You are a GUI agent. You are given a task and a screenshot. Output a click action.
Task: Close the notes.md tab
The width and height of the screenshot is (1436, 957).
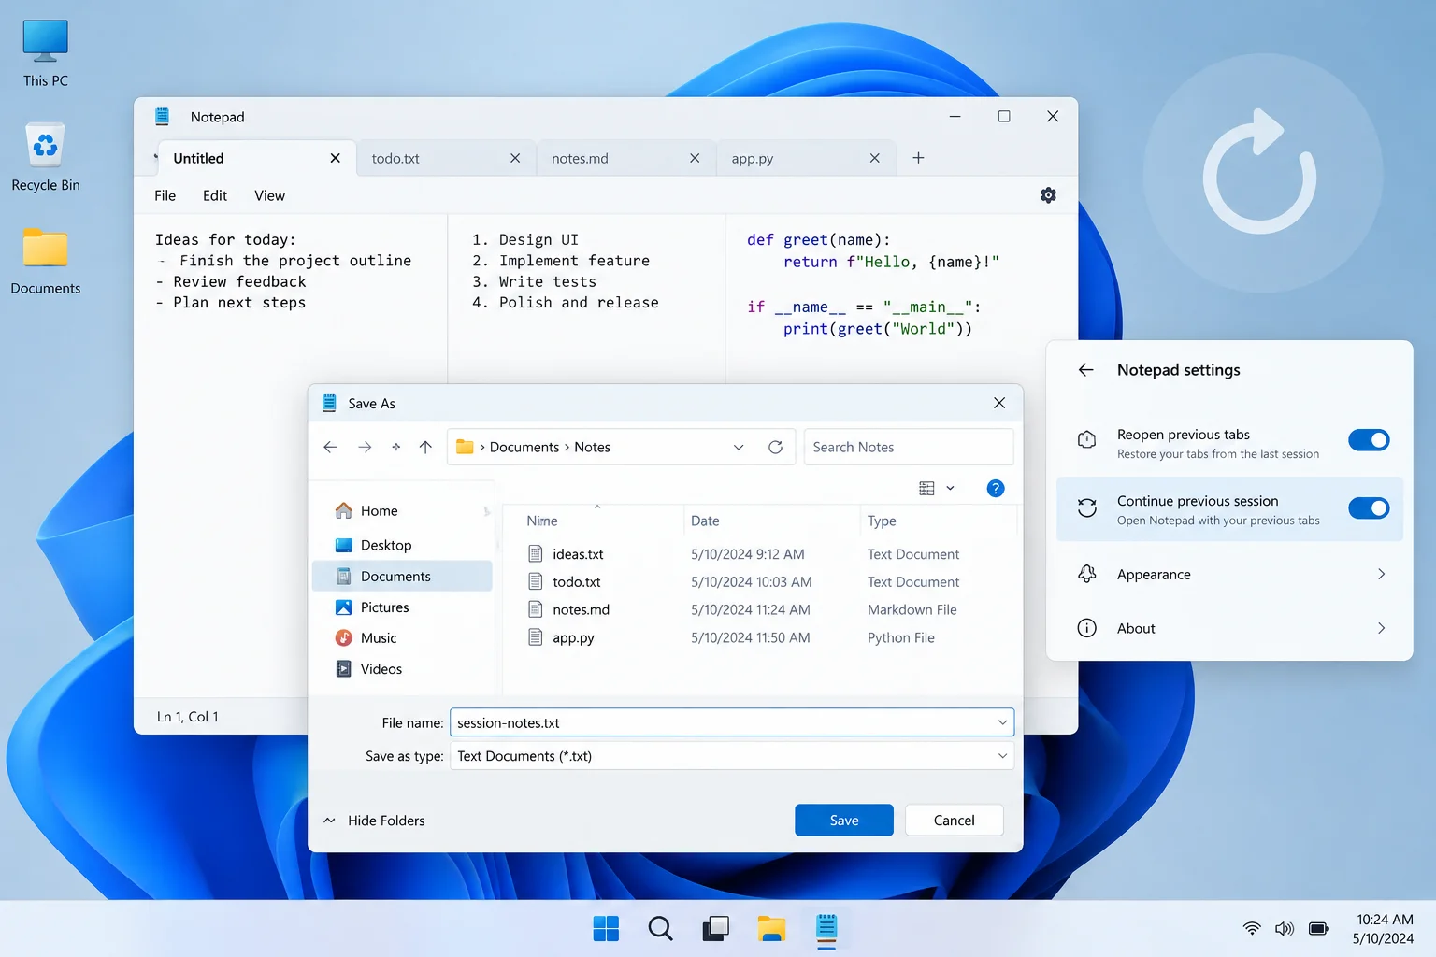[x=695, y=158]
